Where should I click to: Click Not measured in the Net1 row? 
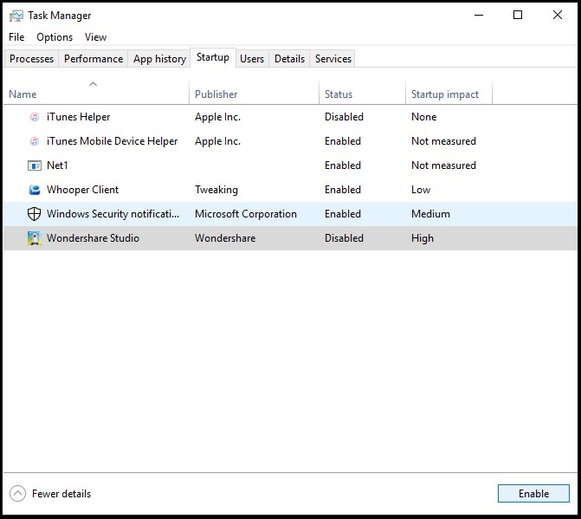[x=443, y=165]
